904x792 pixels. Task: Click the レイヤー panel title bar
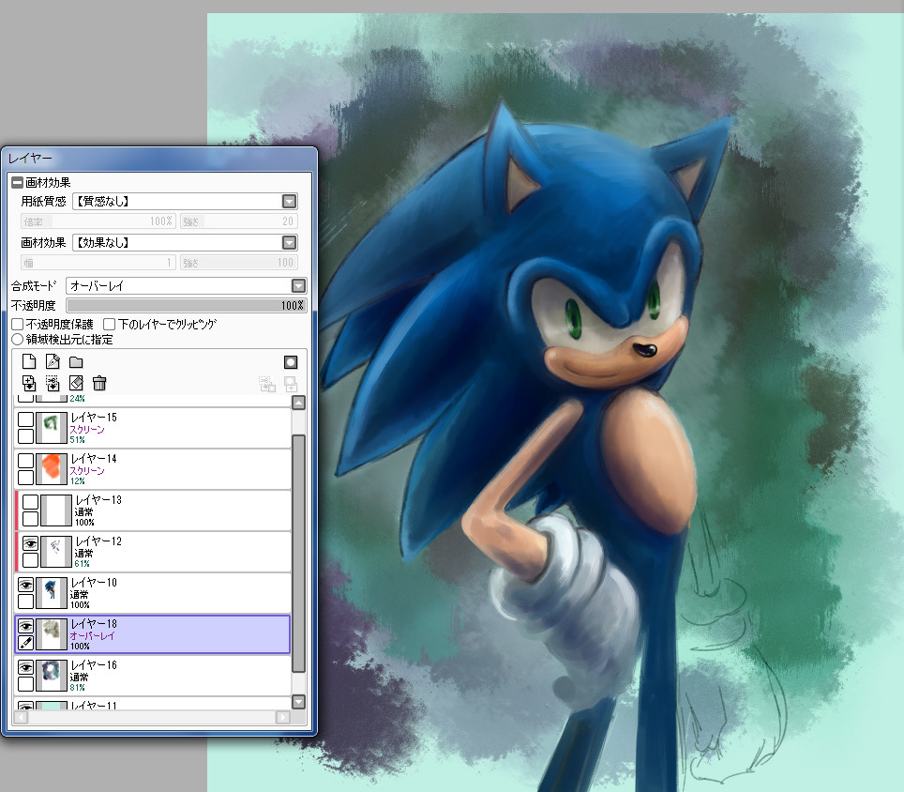point(159,158)
